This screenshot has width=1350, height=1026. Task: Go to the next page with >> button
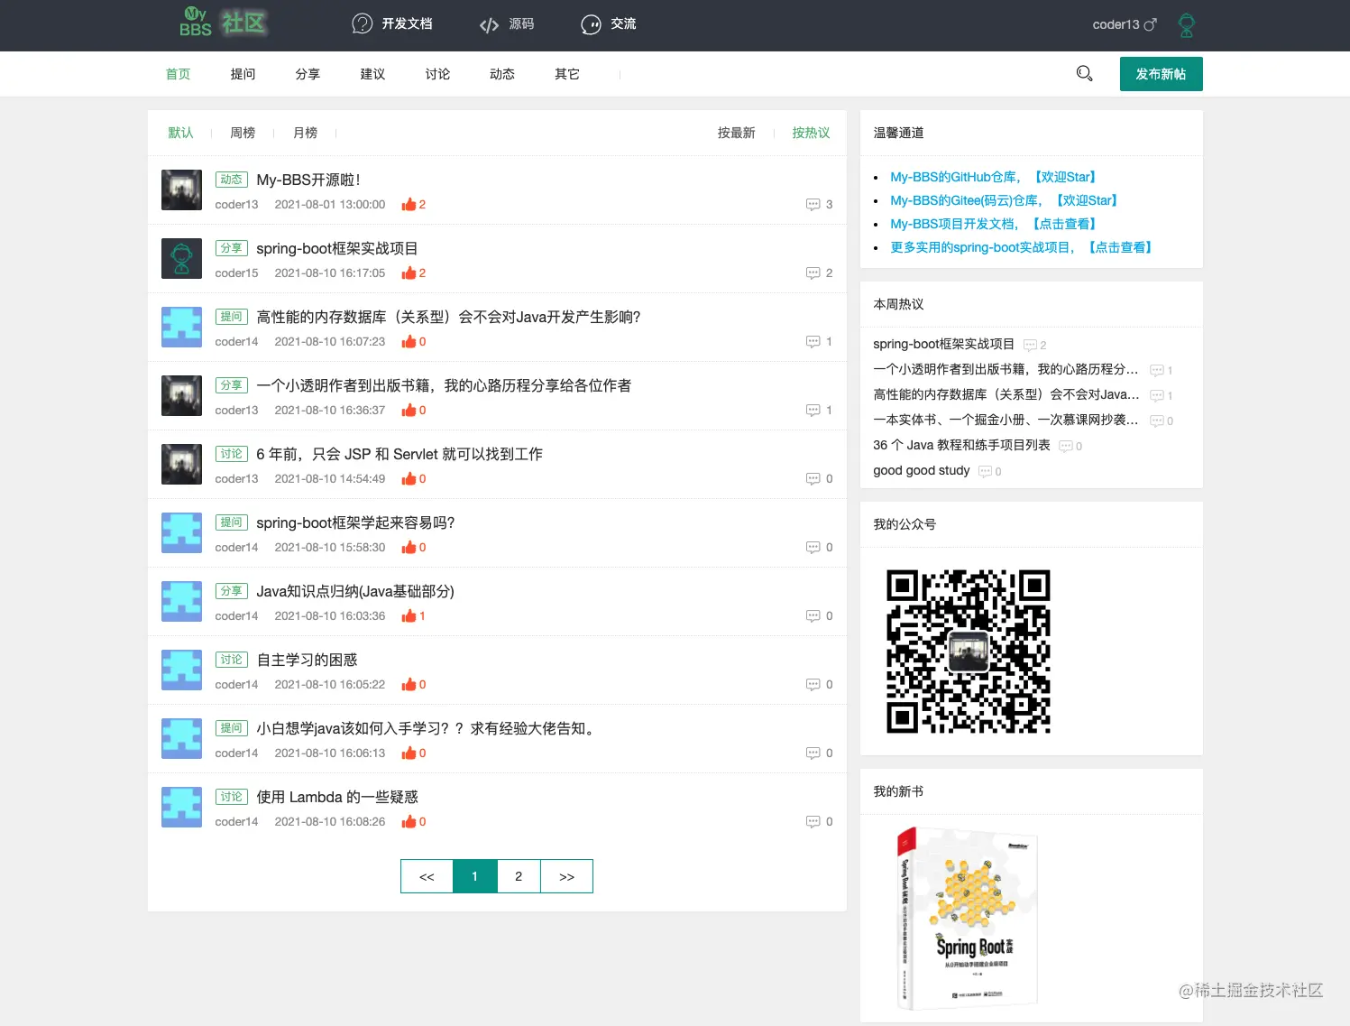coord(566,876)
